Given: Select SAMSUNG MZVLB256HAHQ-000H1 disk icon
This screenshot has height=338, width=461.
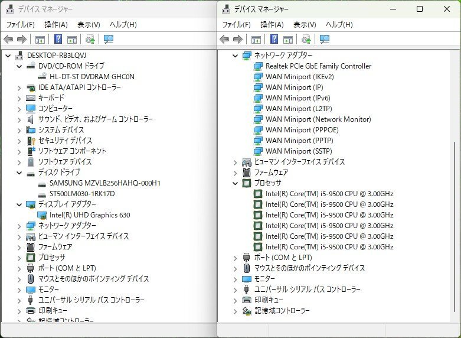Looking at the screenshot, I should tap(42, 183).
